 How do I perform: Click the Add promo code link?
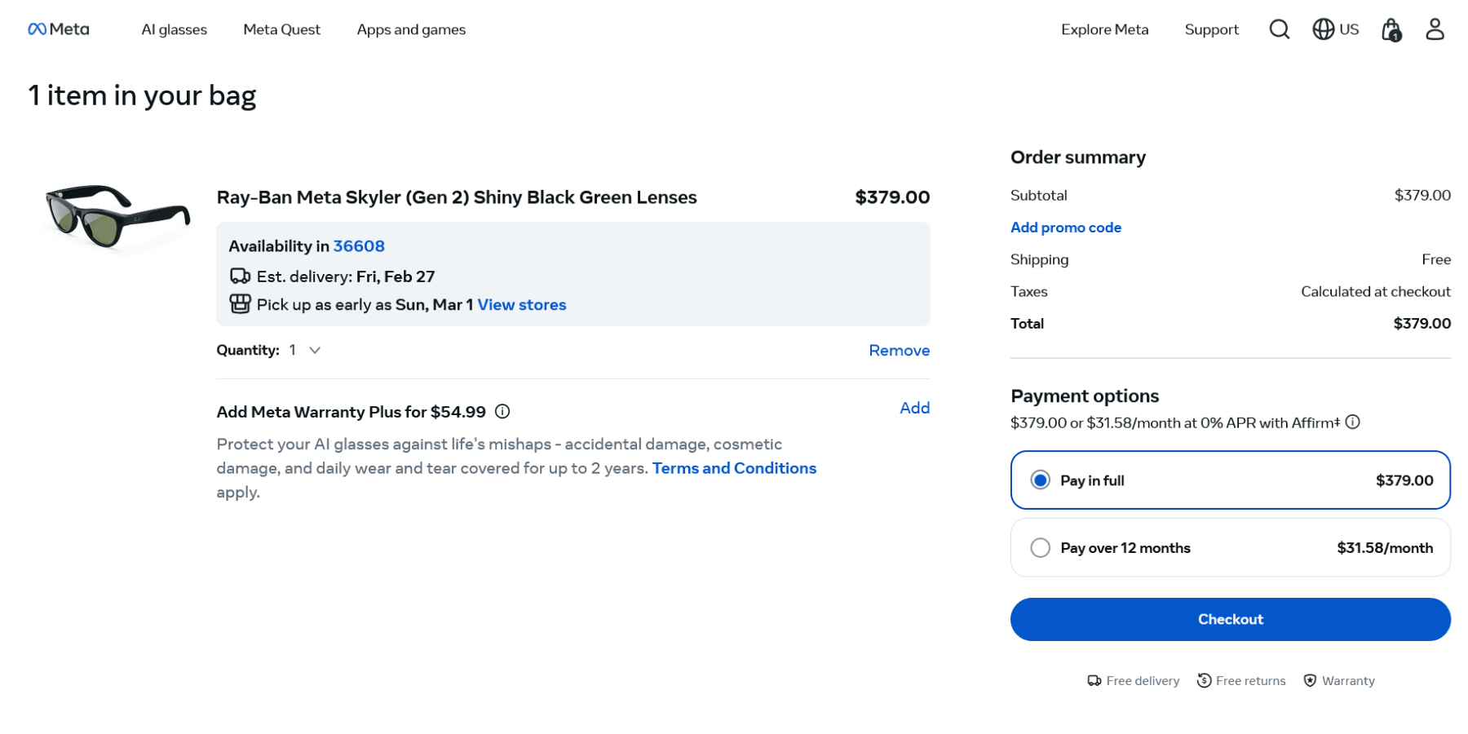[1065, 227]
